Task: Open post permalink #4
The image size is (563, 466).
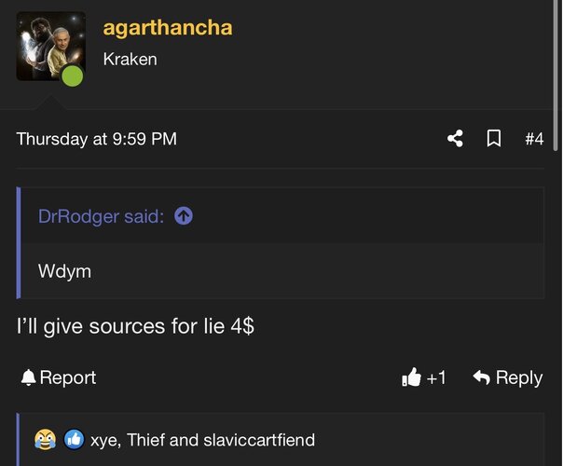Action: (534, 139)
